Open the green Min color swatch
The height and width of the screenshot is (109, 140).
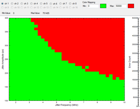tap(103, 6)
